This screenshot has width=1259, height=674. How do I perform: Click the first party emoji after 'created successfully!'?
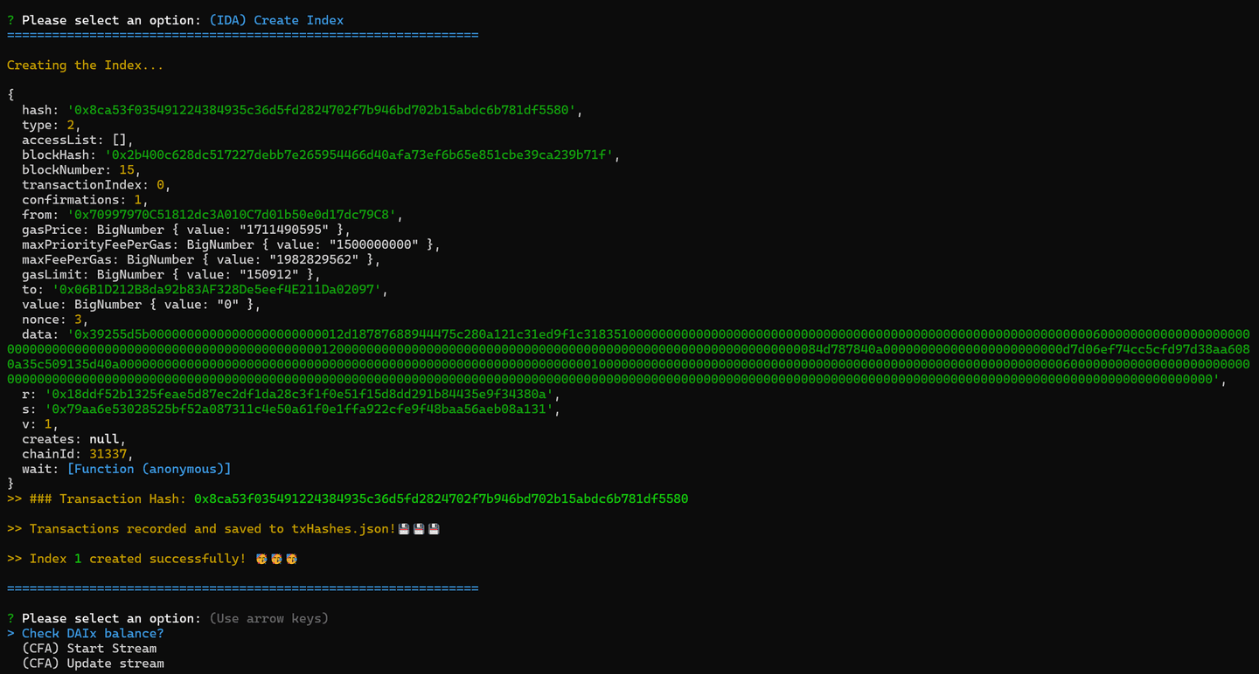point(261,559)
